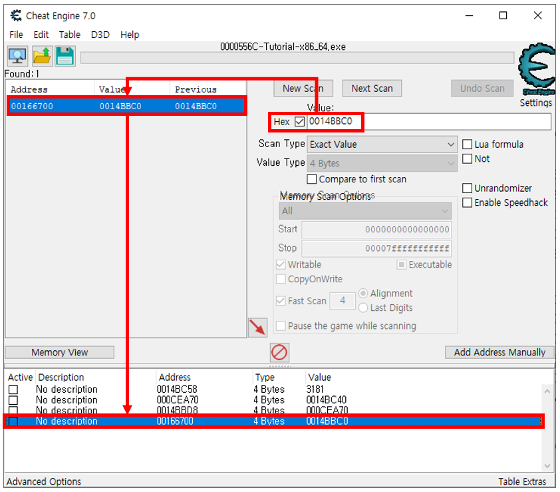Open the Edit menu
The width and height of the screenshot is (560, 492).
click(x=41, y=35)
